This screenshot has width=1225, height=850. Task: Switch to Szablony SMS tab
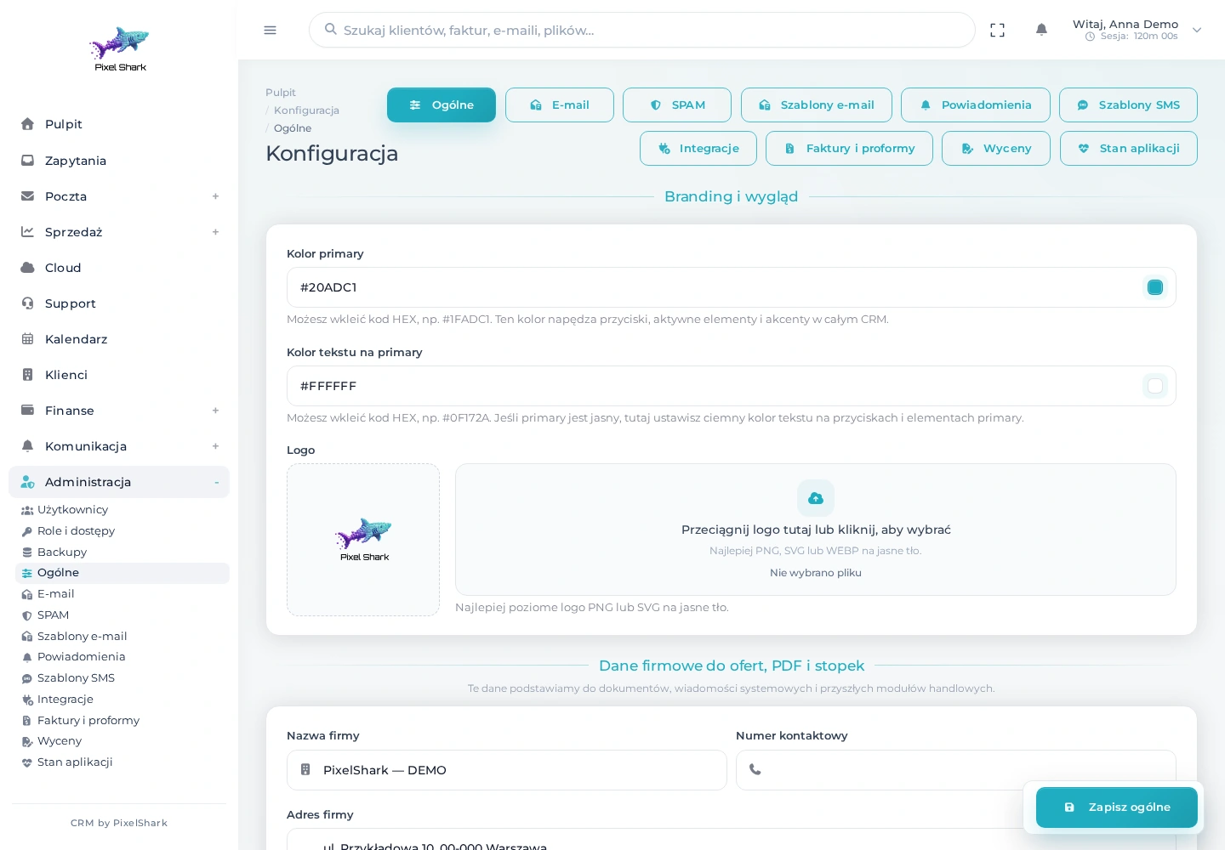point(1128,105)
